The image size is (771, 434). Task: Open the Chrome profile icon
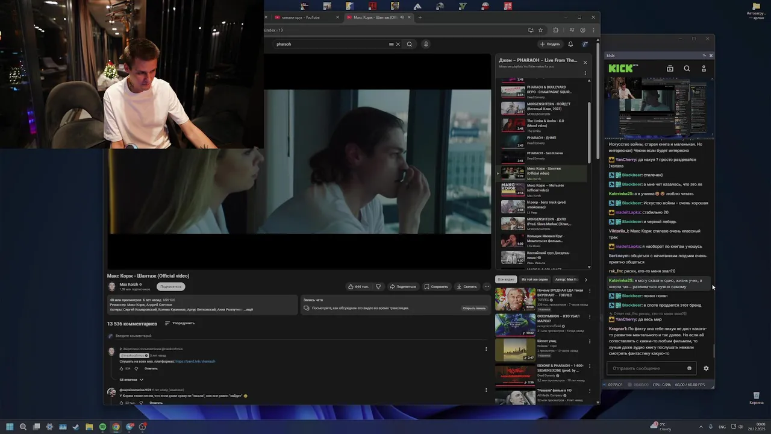tap(582, 30)
